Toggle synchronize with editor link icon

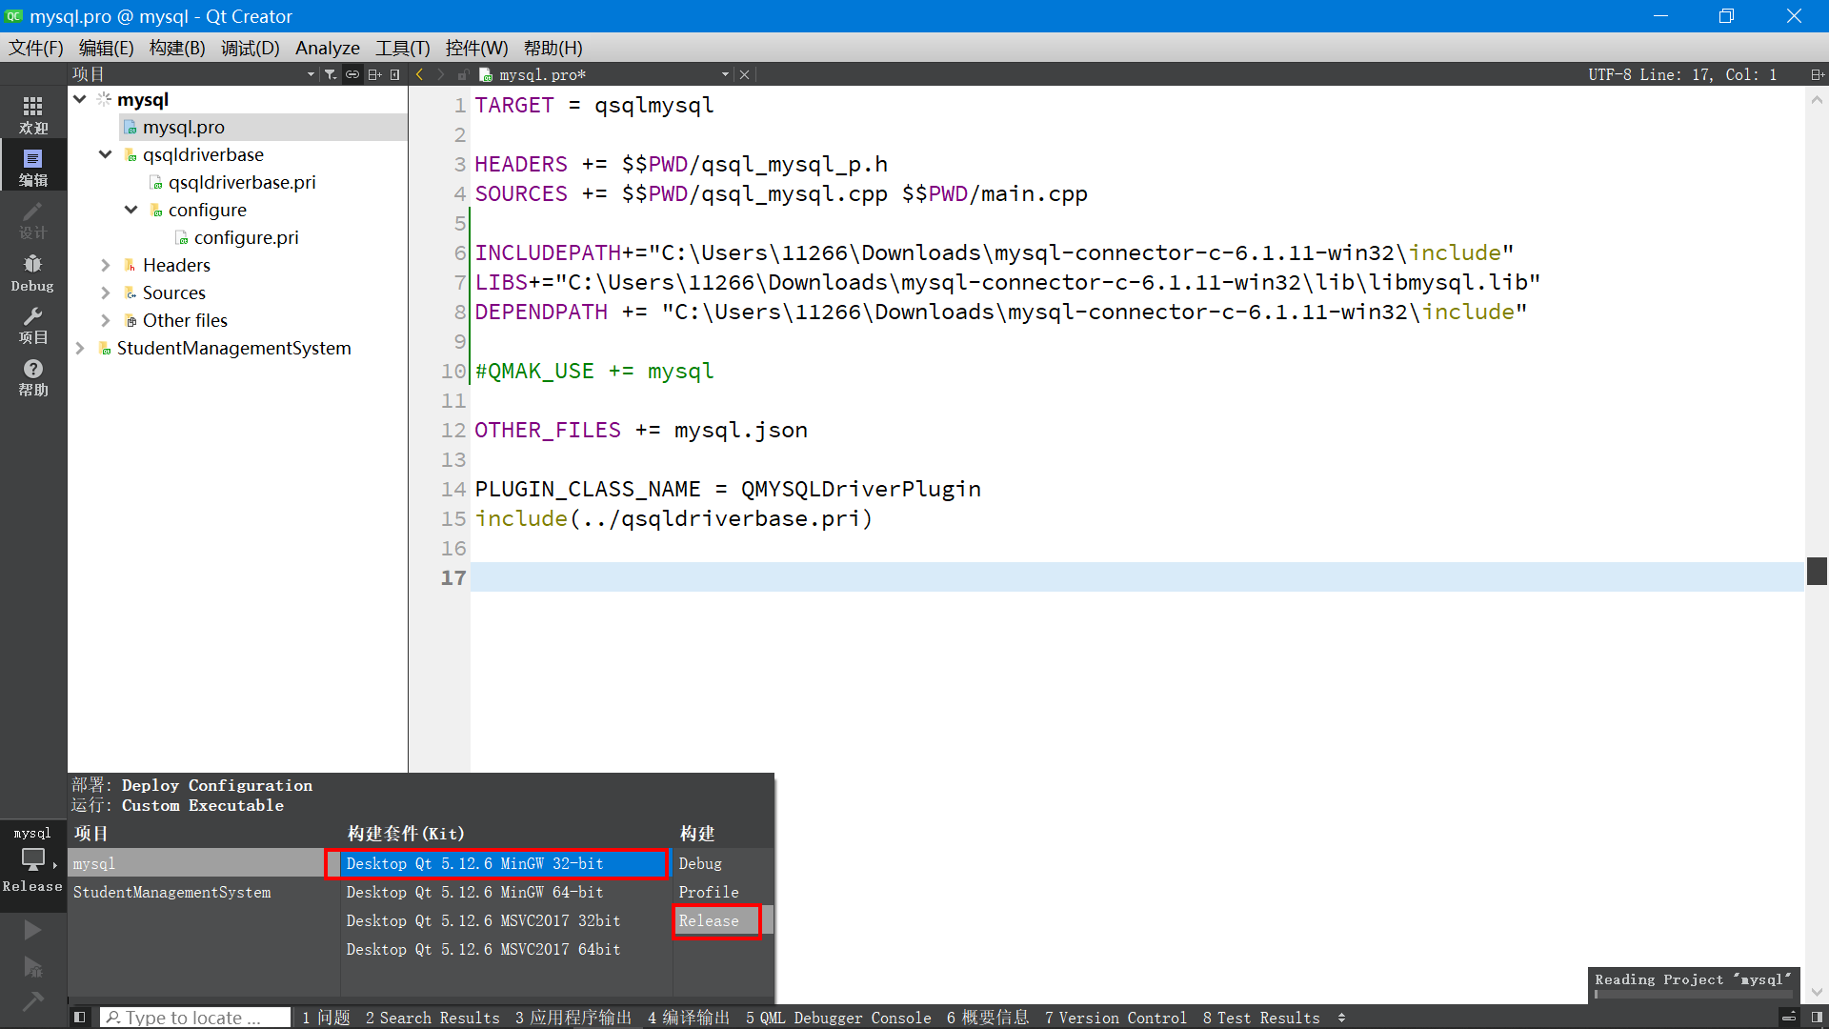[x=352, y=74]
